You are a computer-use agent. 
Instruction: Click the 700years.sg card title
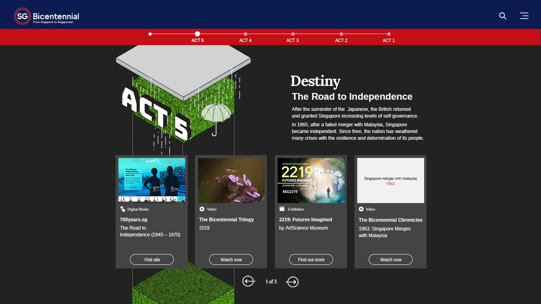click(133, 220)
